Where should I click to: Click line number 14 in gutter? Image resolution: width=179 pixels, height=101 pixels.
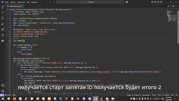click(x=10, y=41)
